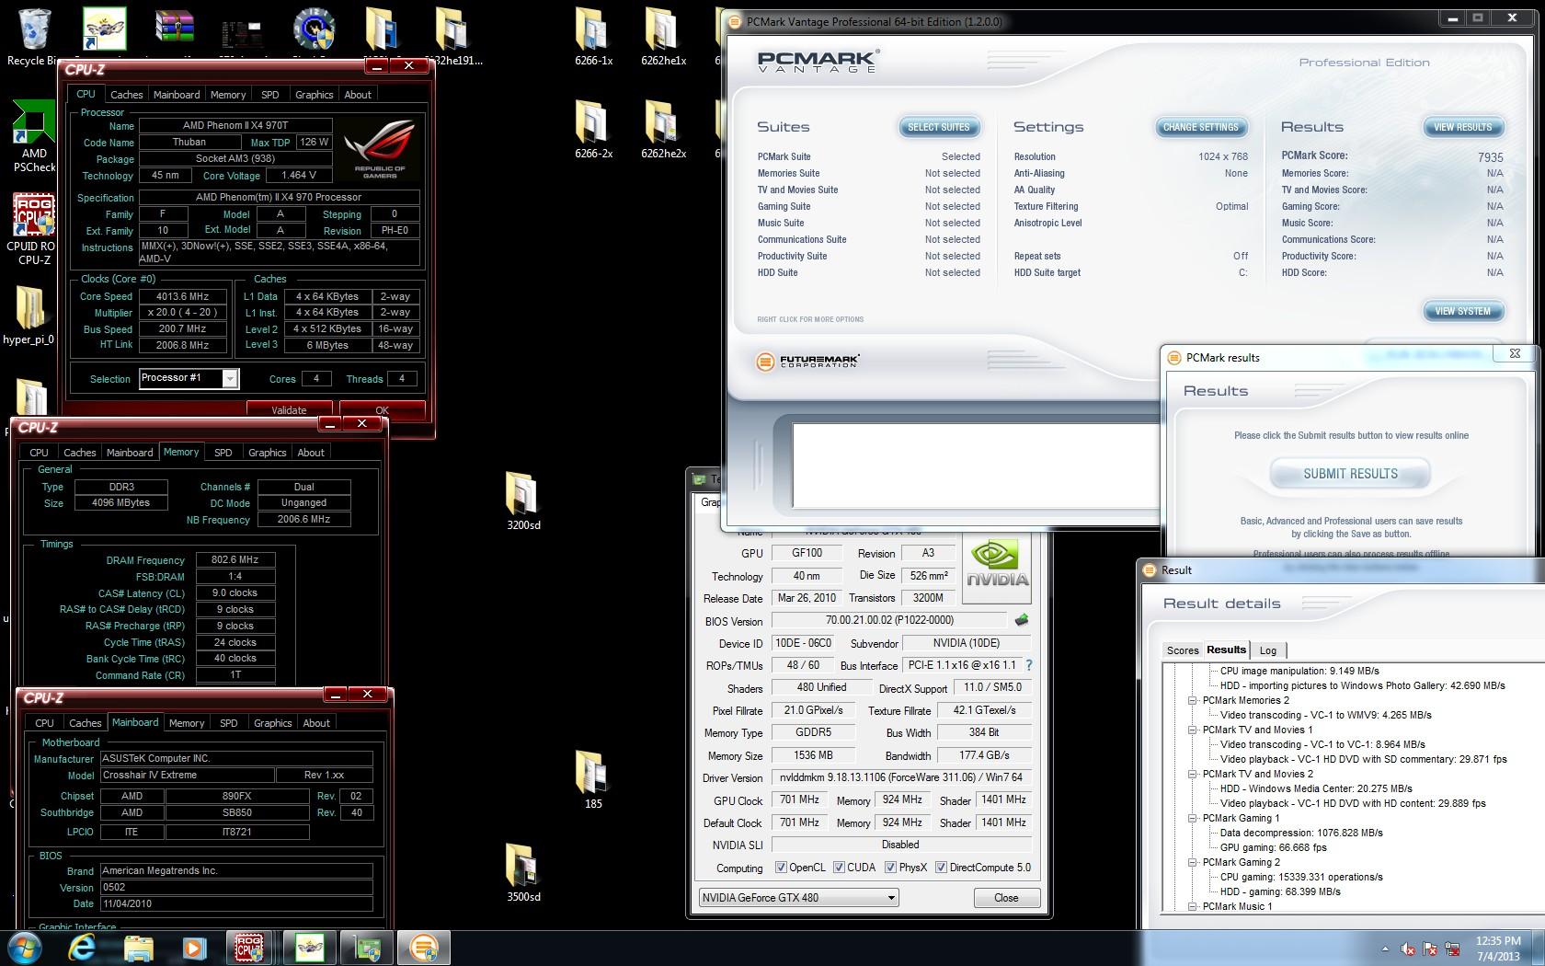Open About tab in the mainboard CPU-Z window
The width and height of the screenshot is (1545, 966).
pos(316,723)
